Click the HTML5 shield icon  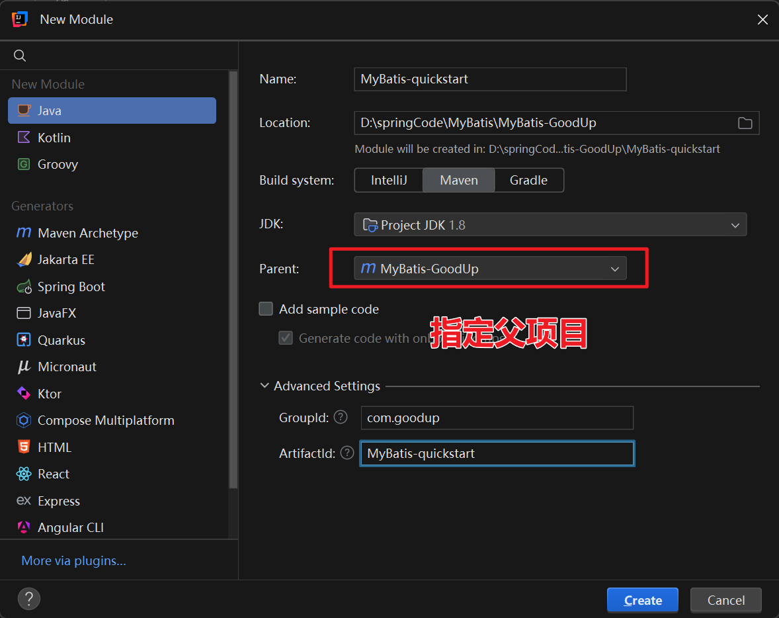click(24, 447)
